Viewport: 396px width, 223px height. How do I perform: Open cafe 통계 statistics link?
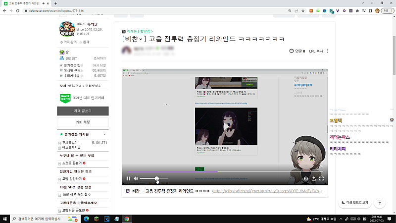click(x=84, y=42)
